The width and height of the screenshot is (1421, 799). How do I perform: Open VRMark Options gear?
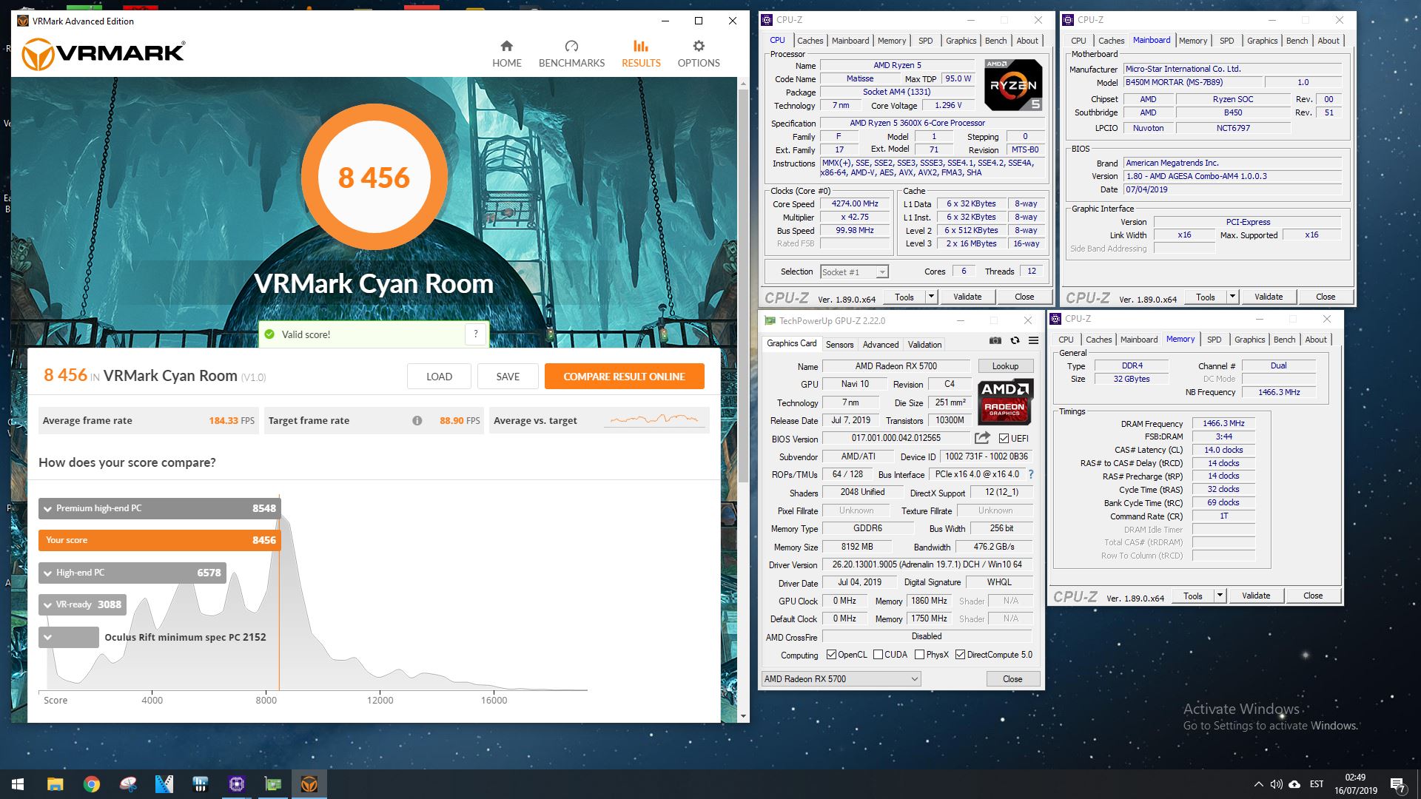point(699,54)
